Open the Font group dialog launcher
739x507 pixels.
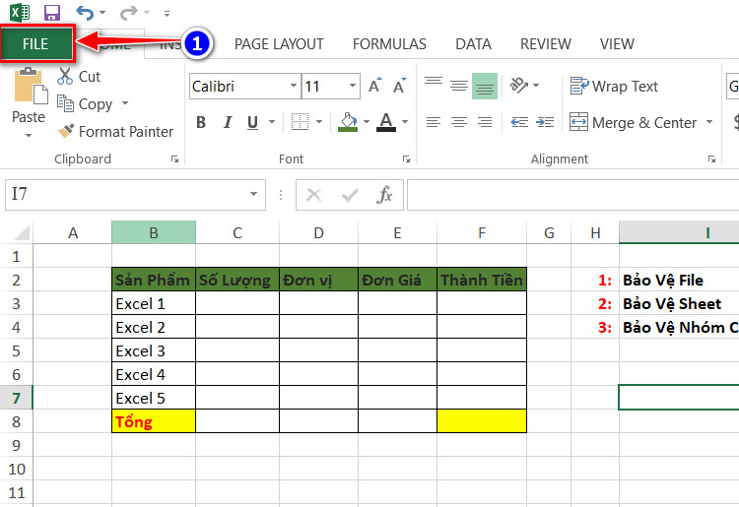(x=406, y=159)
